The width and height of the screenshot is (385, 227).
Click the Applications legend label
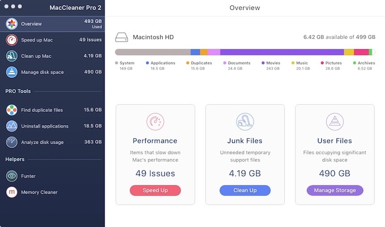click(163, 63)
